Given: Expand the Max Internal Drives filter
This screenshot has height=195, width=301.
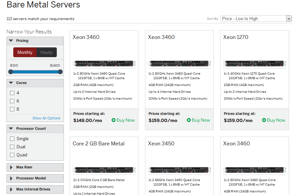Looking at the screenshot, I should [x=35, y=189].
